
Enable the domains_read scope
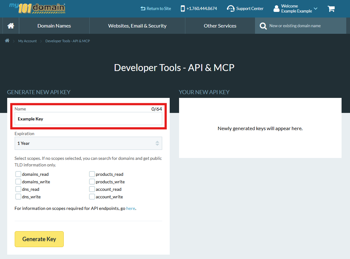[x=18, y=174]
